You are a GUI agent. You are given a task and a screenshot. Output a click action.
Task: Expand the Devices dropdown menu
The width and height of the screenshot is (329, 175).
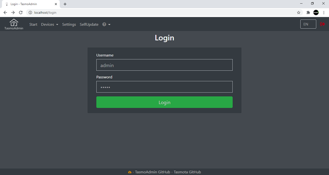click(x=49, y=24)
